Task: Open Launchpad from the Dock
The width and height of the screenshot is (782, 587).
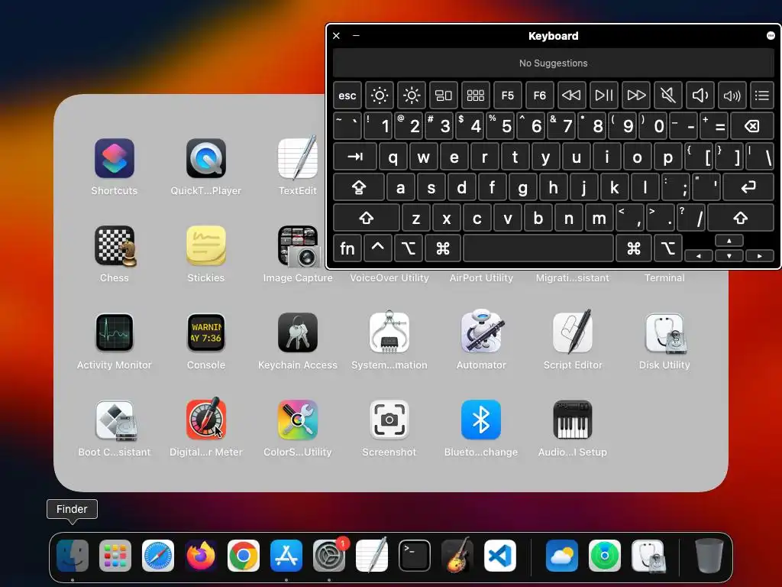Action: point(115,556)
